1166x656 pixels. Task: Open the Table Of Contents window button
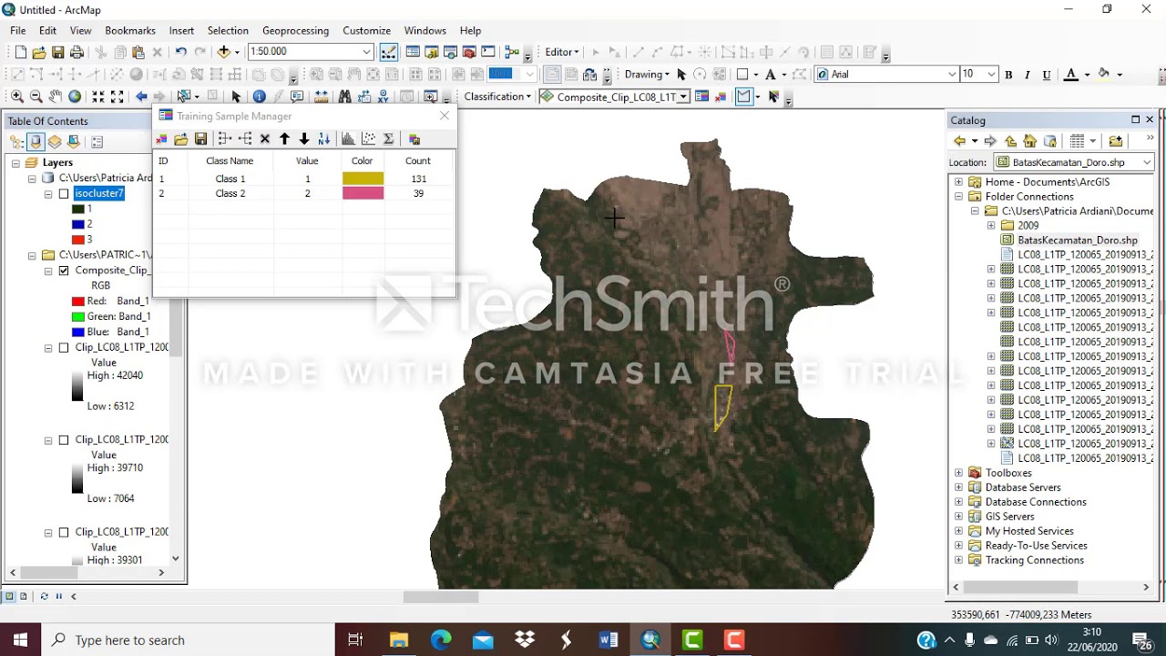point(413,52)
